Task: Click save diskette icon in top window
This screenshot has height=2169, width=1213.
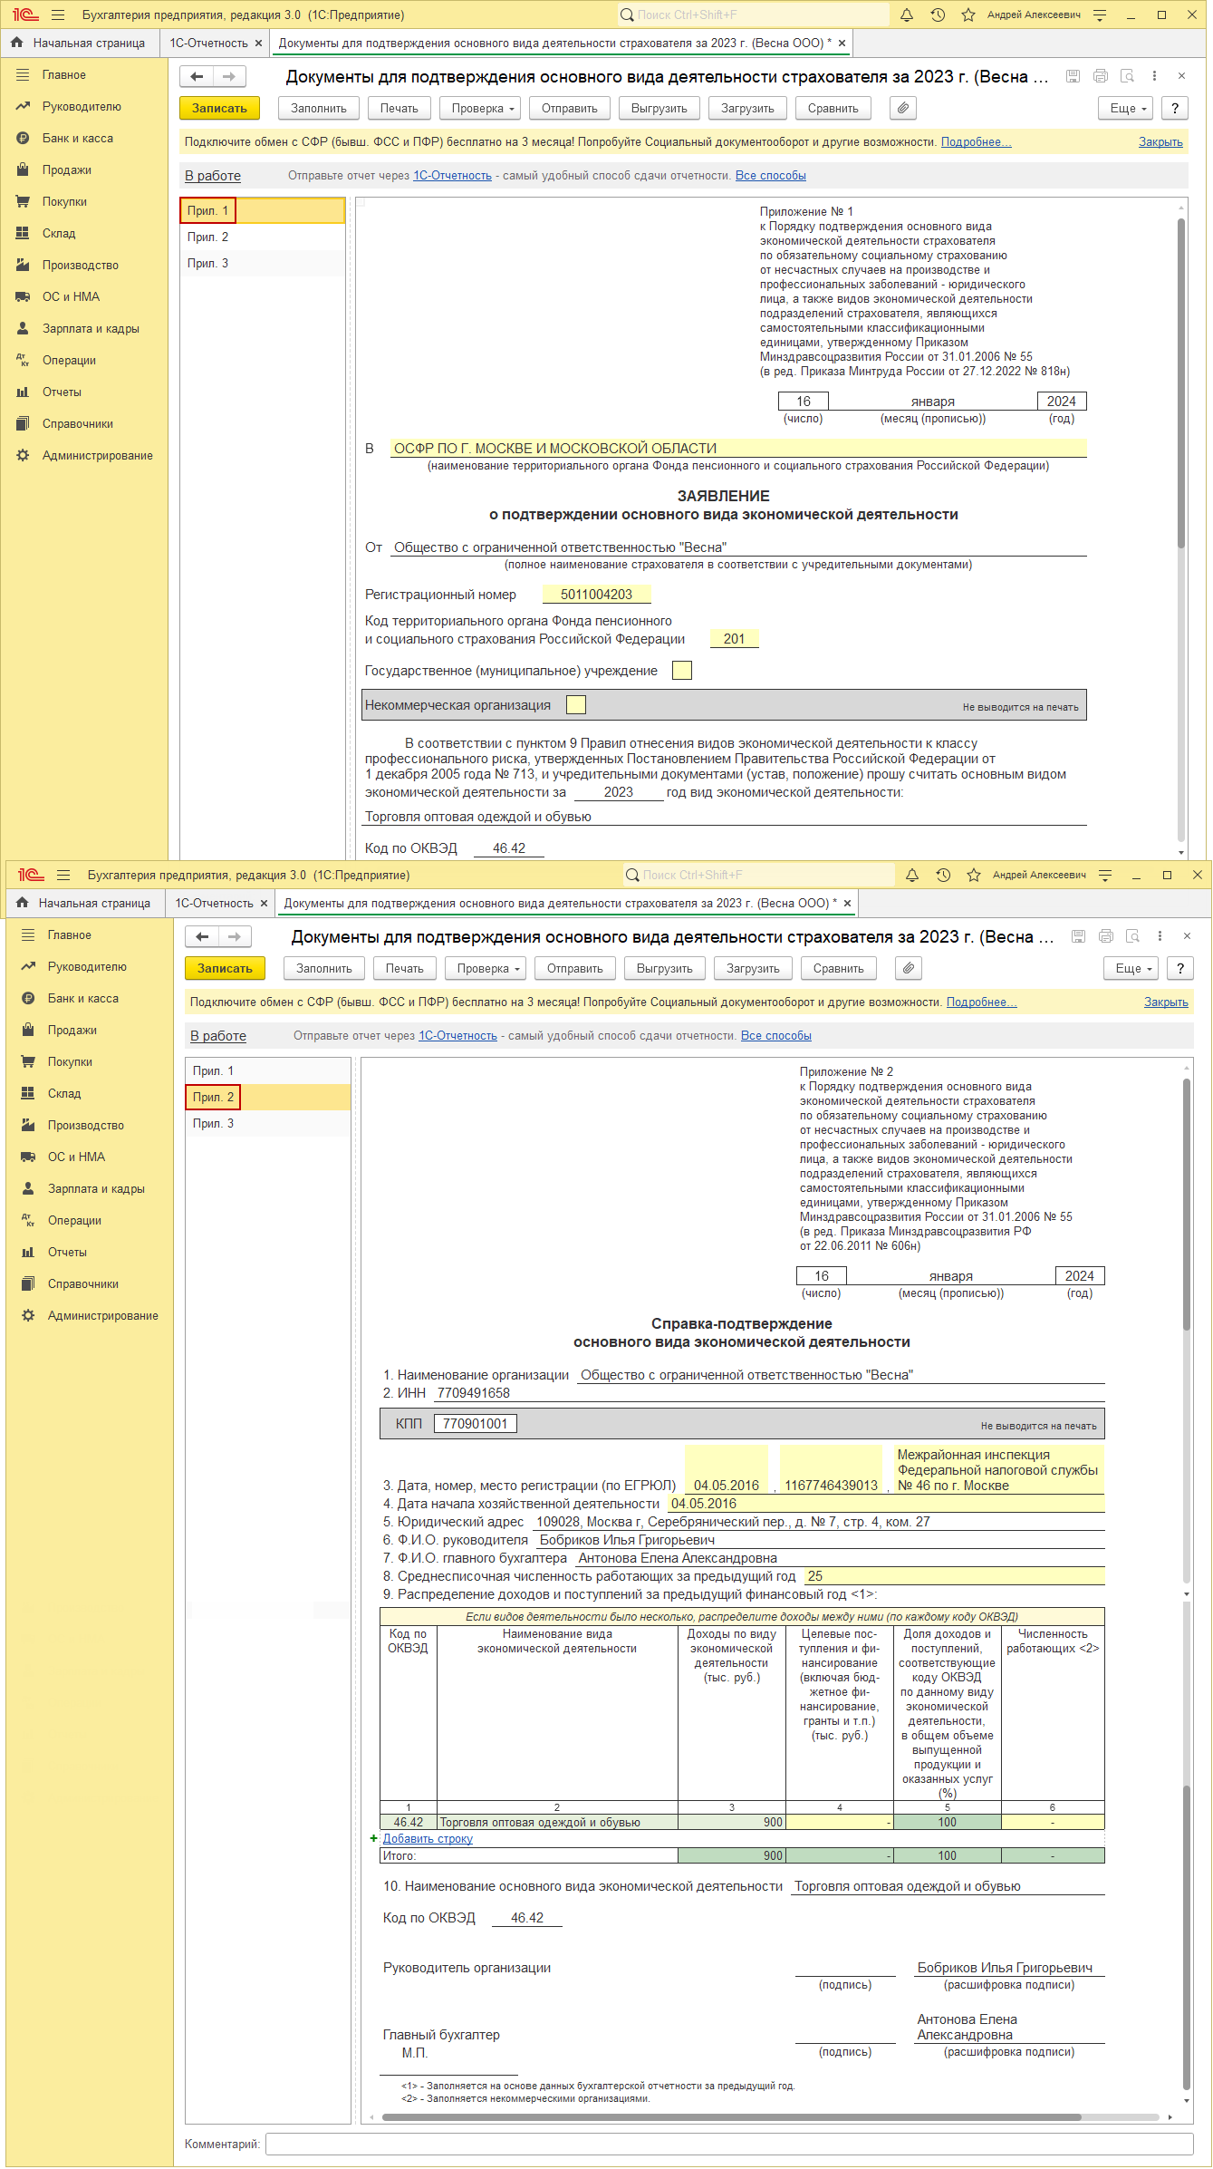Action: point(1073,76)
